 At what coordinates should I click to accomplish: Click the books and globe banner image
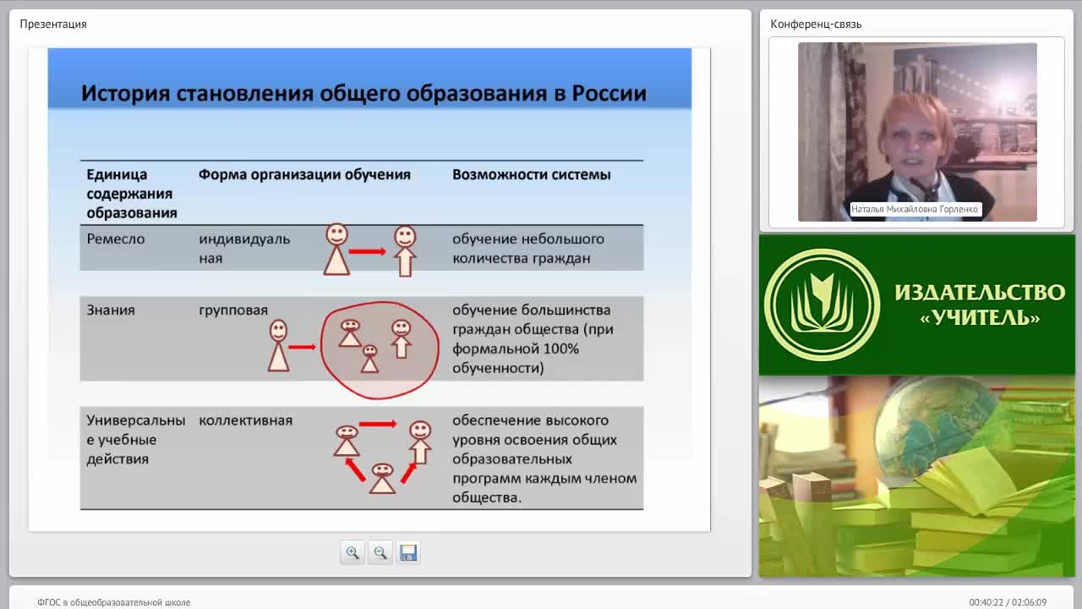click(915, 476)
